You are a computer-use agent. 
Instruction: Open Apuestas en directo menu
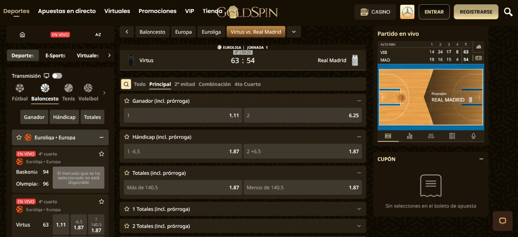coord(67,11)
